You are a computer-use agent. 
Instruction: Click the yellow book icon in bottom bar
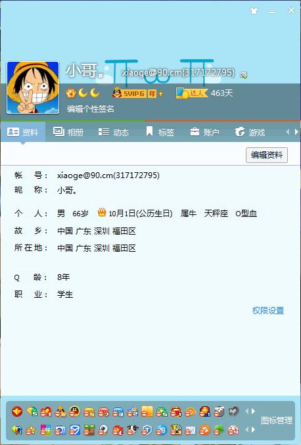pyautogui.click(x=147, y=411)
